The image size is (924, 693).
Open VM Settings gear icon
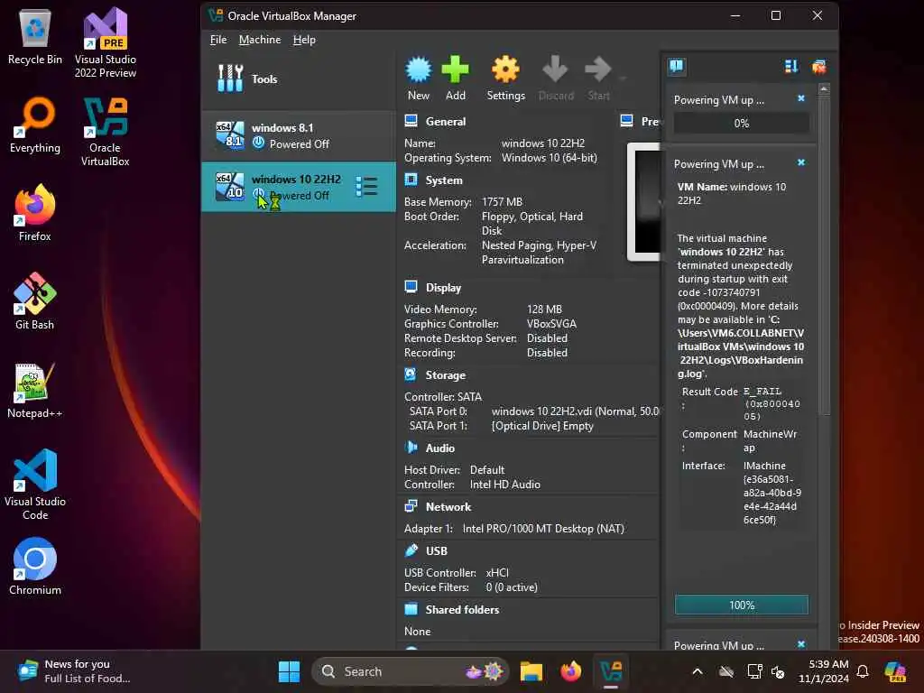point(505,69)
